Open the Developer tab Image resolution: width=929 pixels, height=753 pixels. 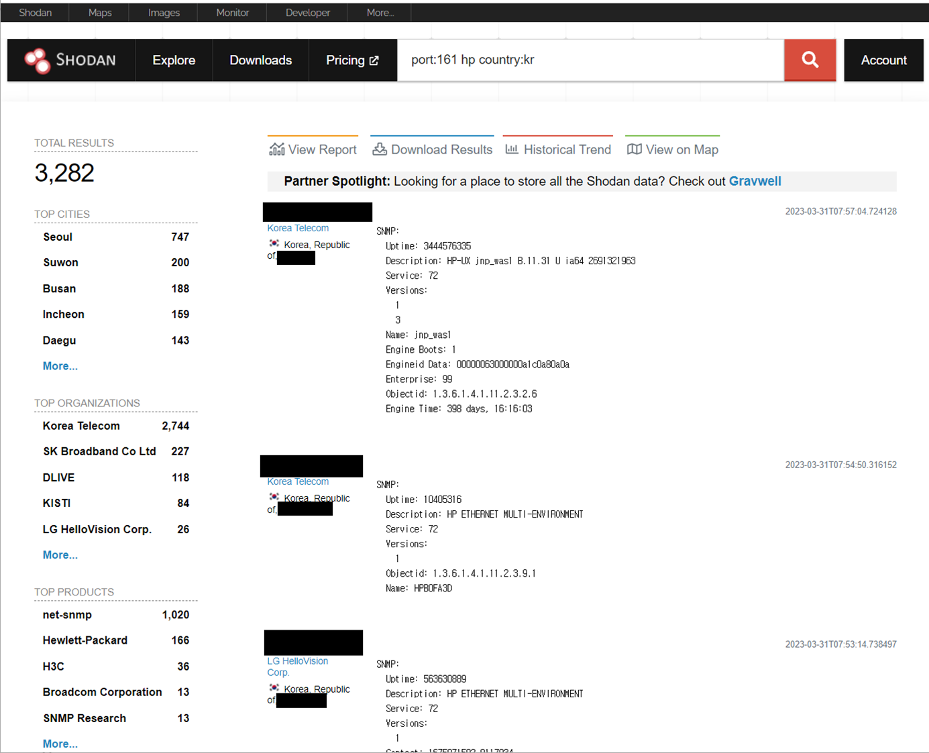pos(308,13)
